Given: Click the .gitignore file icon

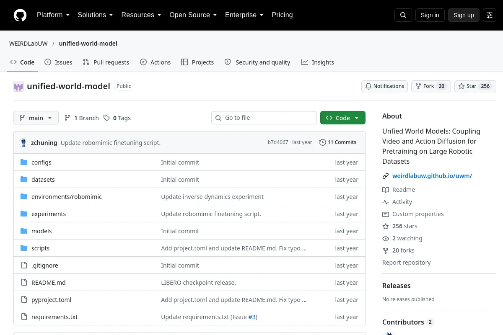Looking at the screenshot, I should [24, 265].
